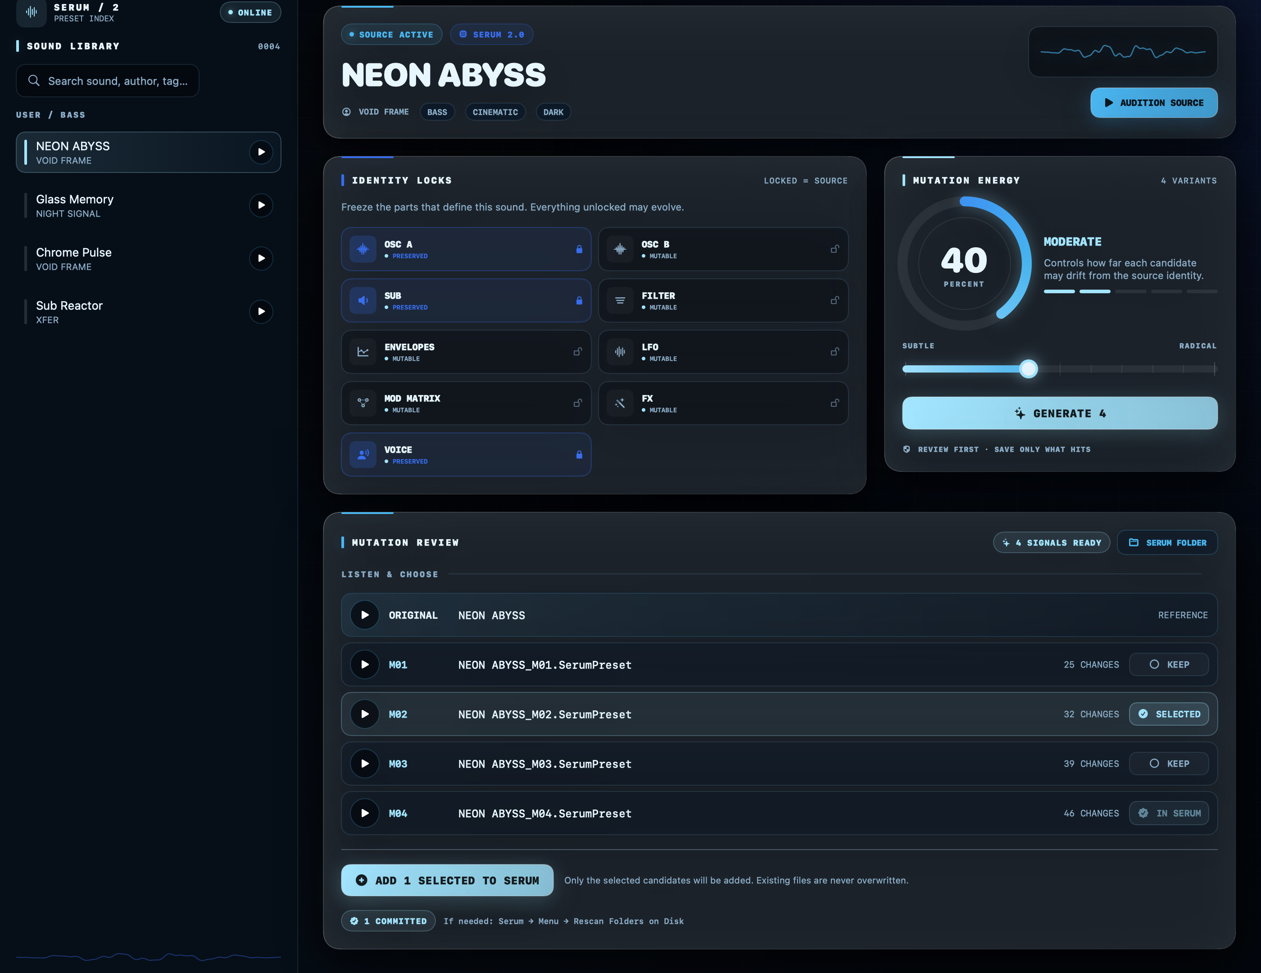Click the FILTER lines icon
Screen dimensions: 1261x973
click(x=620, y=301)
